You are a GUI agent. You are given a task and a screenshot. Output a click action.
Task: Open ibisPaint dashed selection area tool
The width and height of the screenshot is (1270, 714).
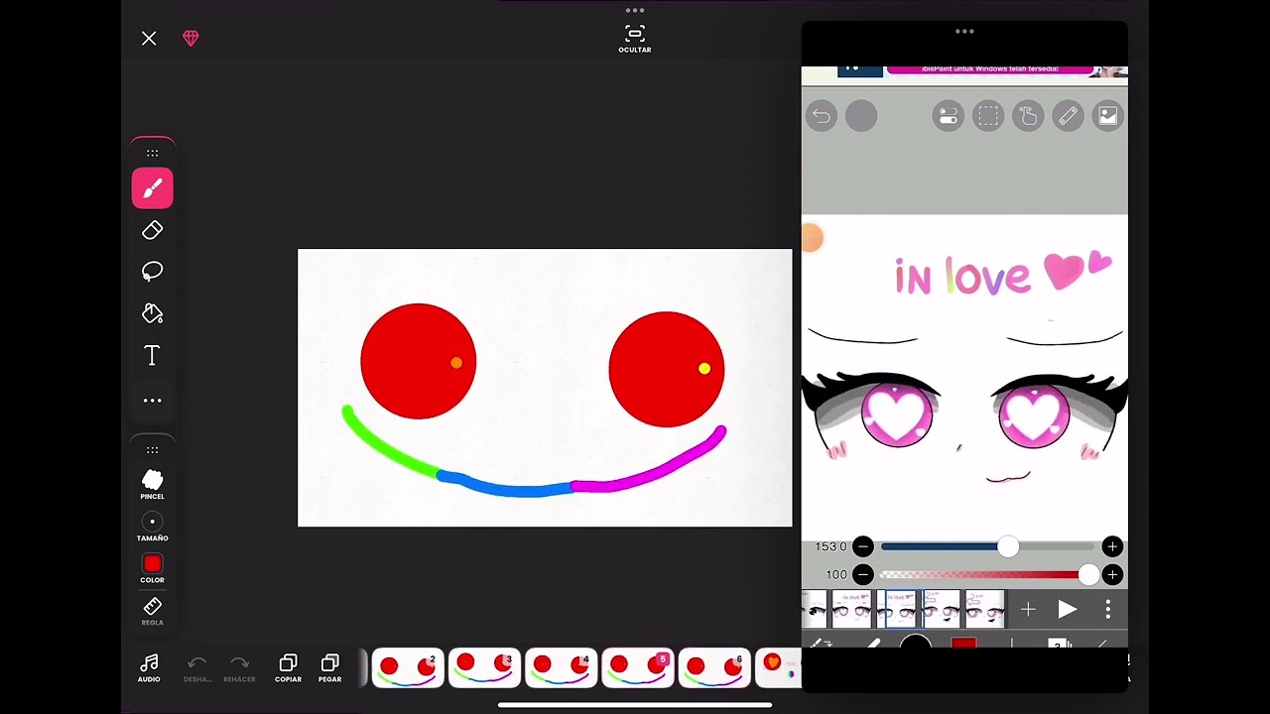coord(988,116)
